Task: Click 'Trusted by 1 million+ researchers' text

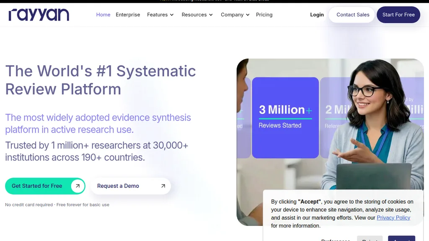Action: (97, 151)
